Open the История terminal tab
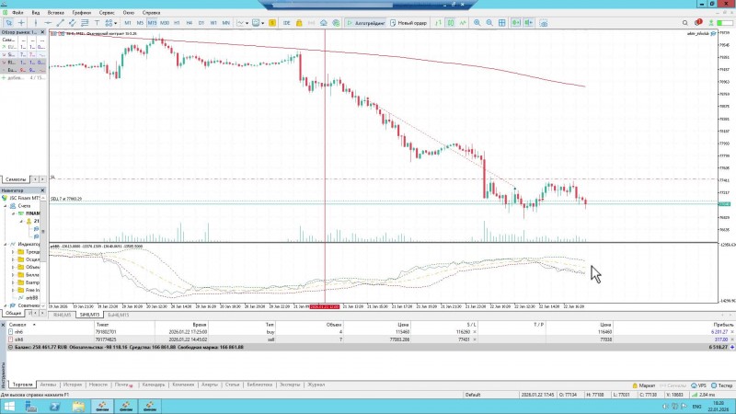Image resolution: width=736 pixels, height=414 pixels. (73, 385)
